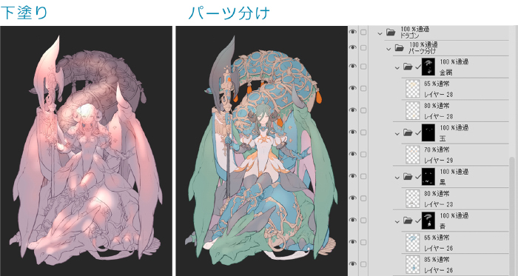This screenshot has height=276, width=518.
Task: Click the パーツ分け colored preview image
Action: (x=262, y=151)
